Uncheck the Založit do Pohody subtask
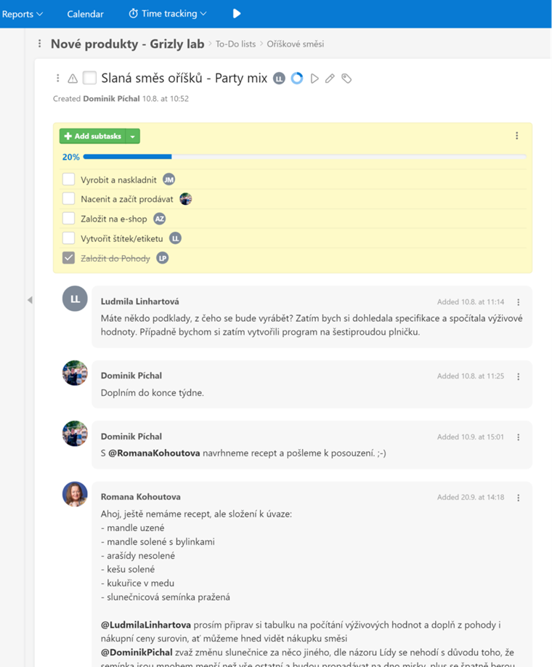 [68, 258]
